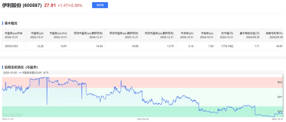
Task: Click the 总市值(元) column header
Action: click(x=226, y=35)
